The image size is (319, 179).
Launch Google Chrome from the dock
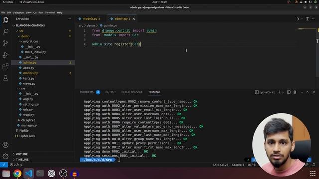18,174
